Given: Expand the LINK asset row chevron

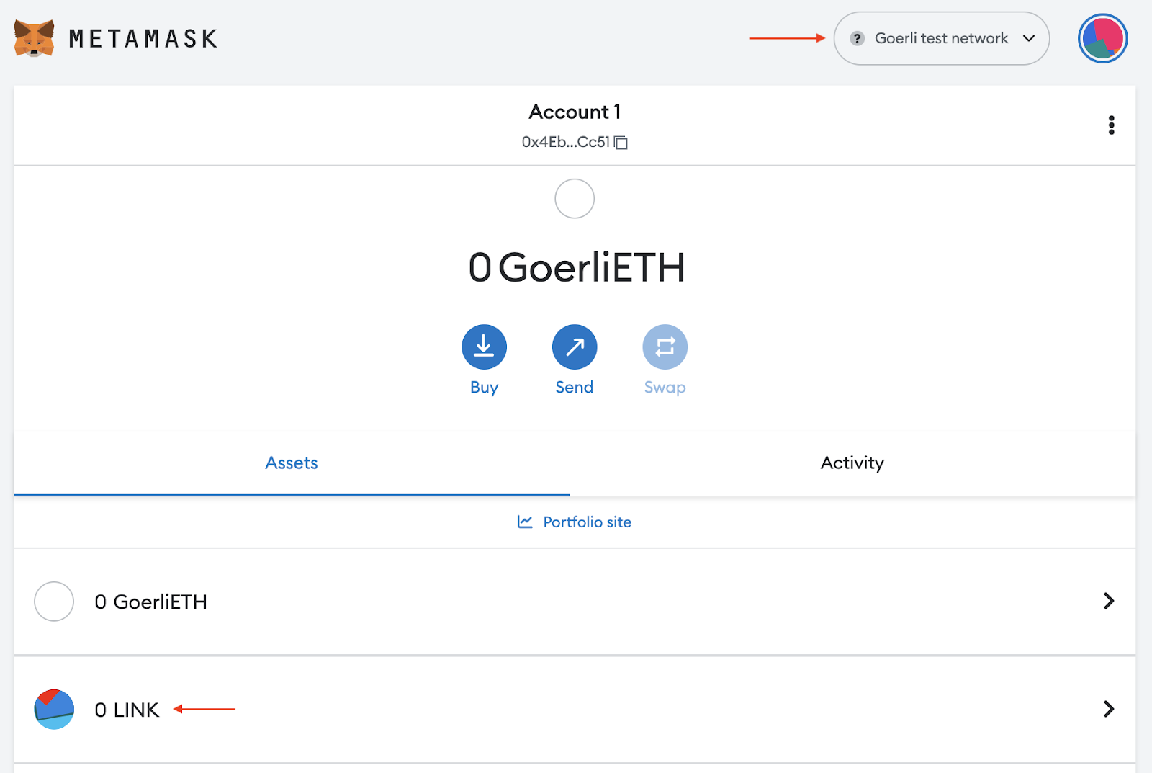Looking at the screenshot, I should (x=1107, y=709).
